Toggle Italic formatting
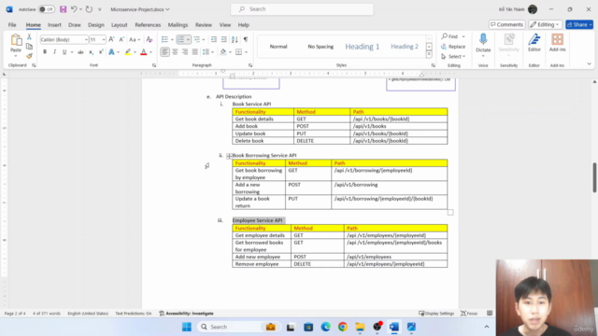 54,52
